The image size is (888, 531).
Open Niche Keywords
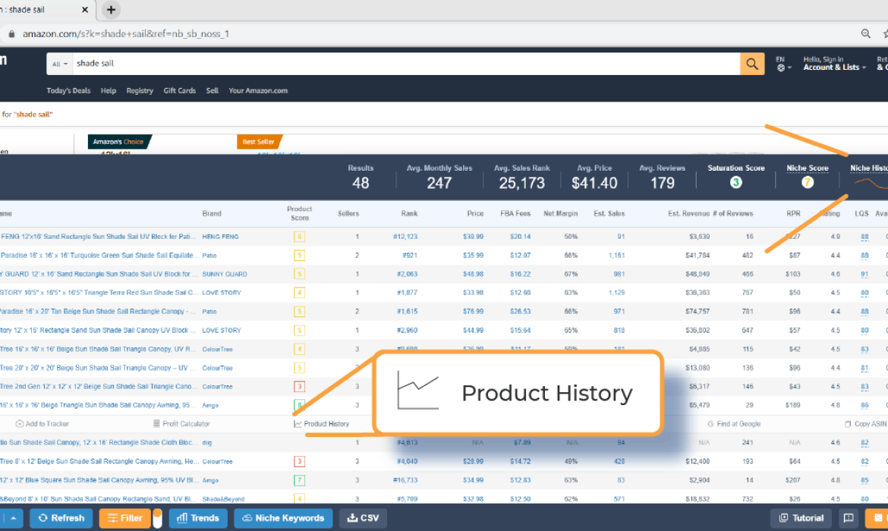(x=283, y=518)
